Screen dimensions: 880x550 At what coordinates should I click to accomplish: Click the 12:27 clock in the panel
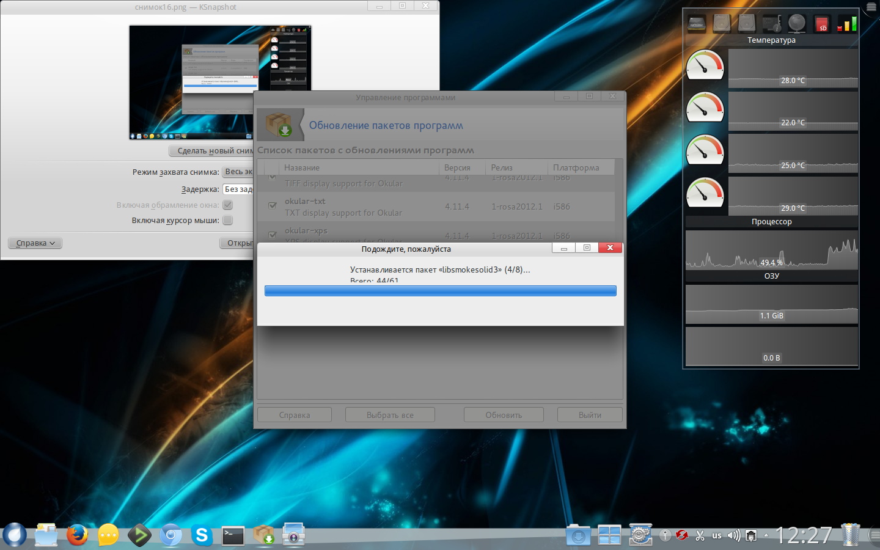coord(804,535)
